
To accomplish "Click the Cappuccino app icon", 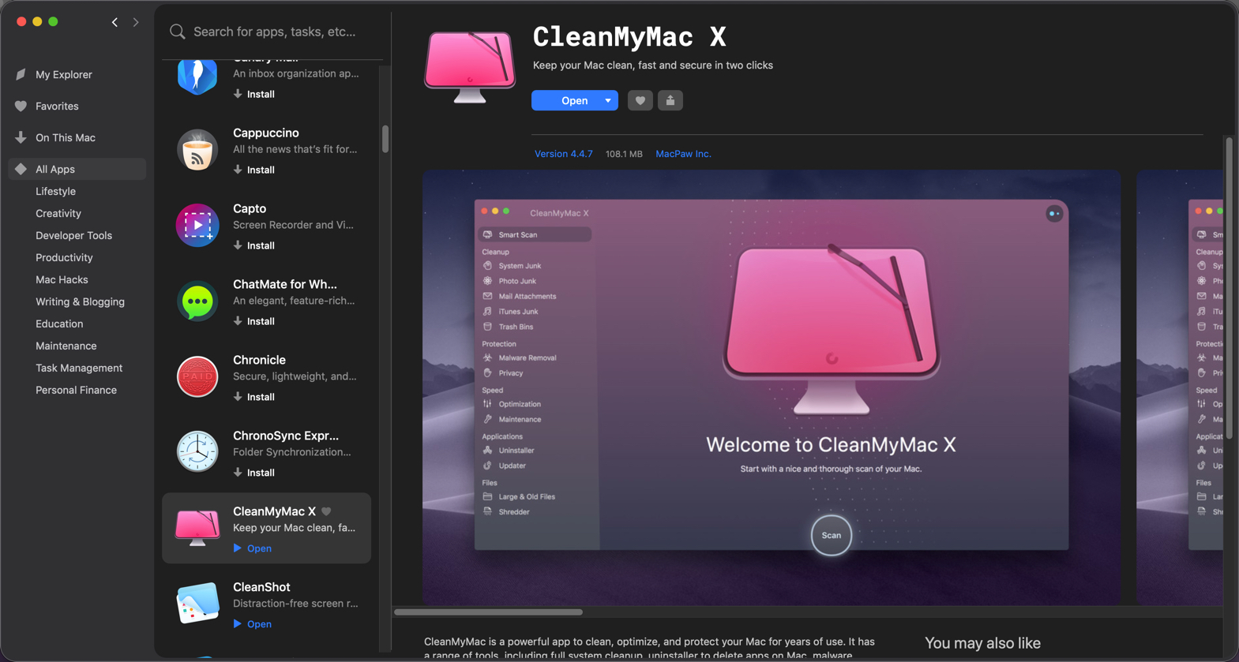I will pyautogui.click(x=197, y=150).
